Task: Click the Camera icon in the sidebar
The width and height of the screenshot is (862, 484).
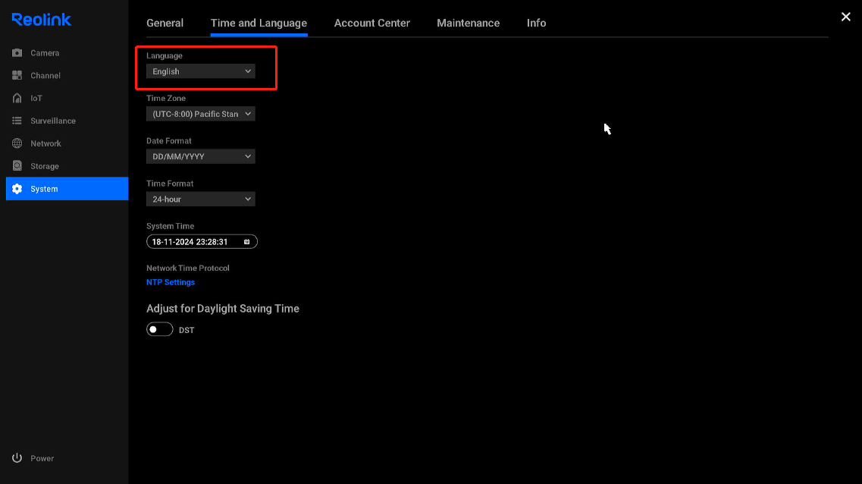Action: click(17, 53)
